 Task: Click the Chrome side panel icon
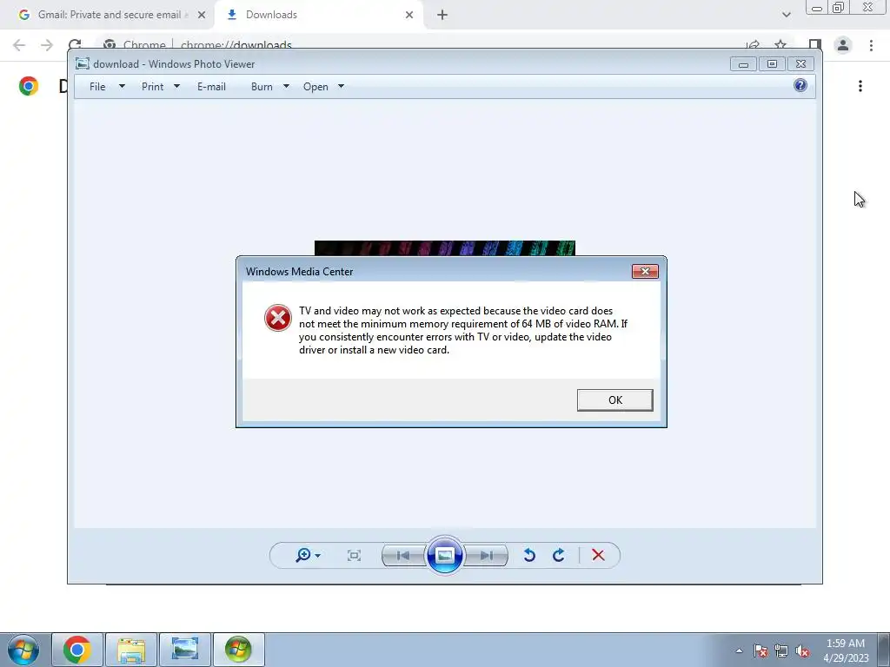point(815,45)
